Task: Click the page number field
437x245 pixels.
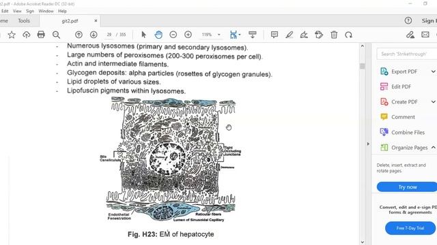Action: coord(109,35)
